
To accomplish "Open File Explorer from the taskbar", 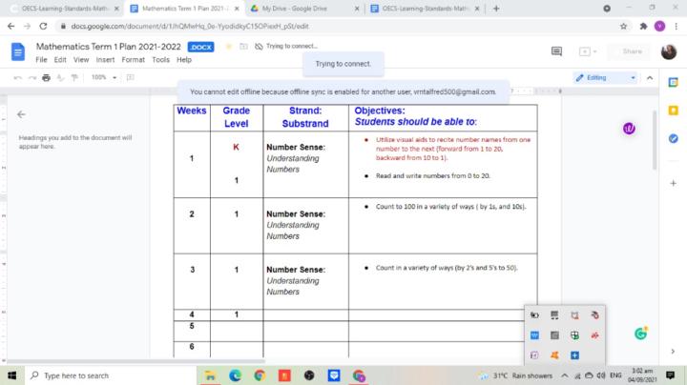I will pyautogui.click(x=210, y=375).
